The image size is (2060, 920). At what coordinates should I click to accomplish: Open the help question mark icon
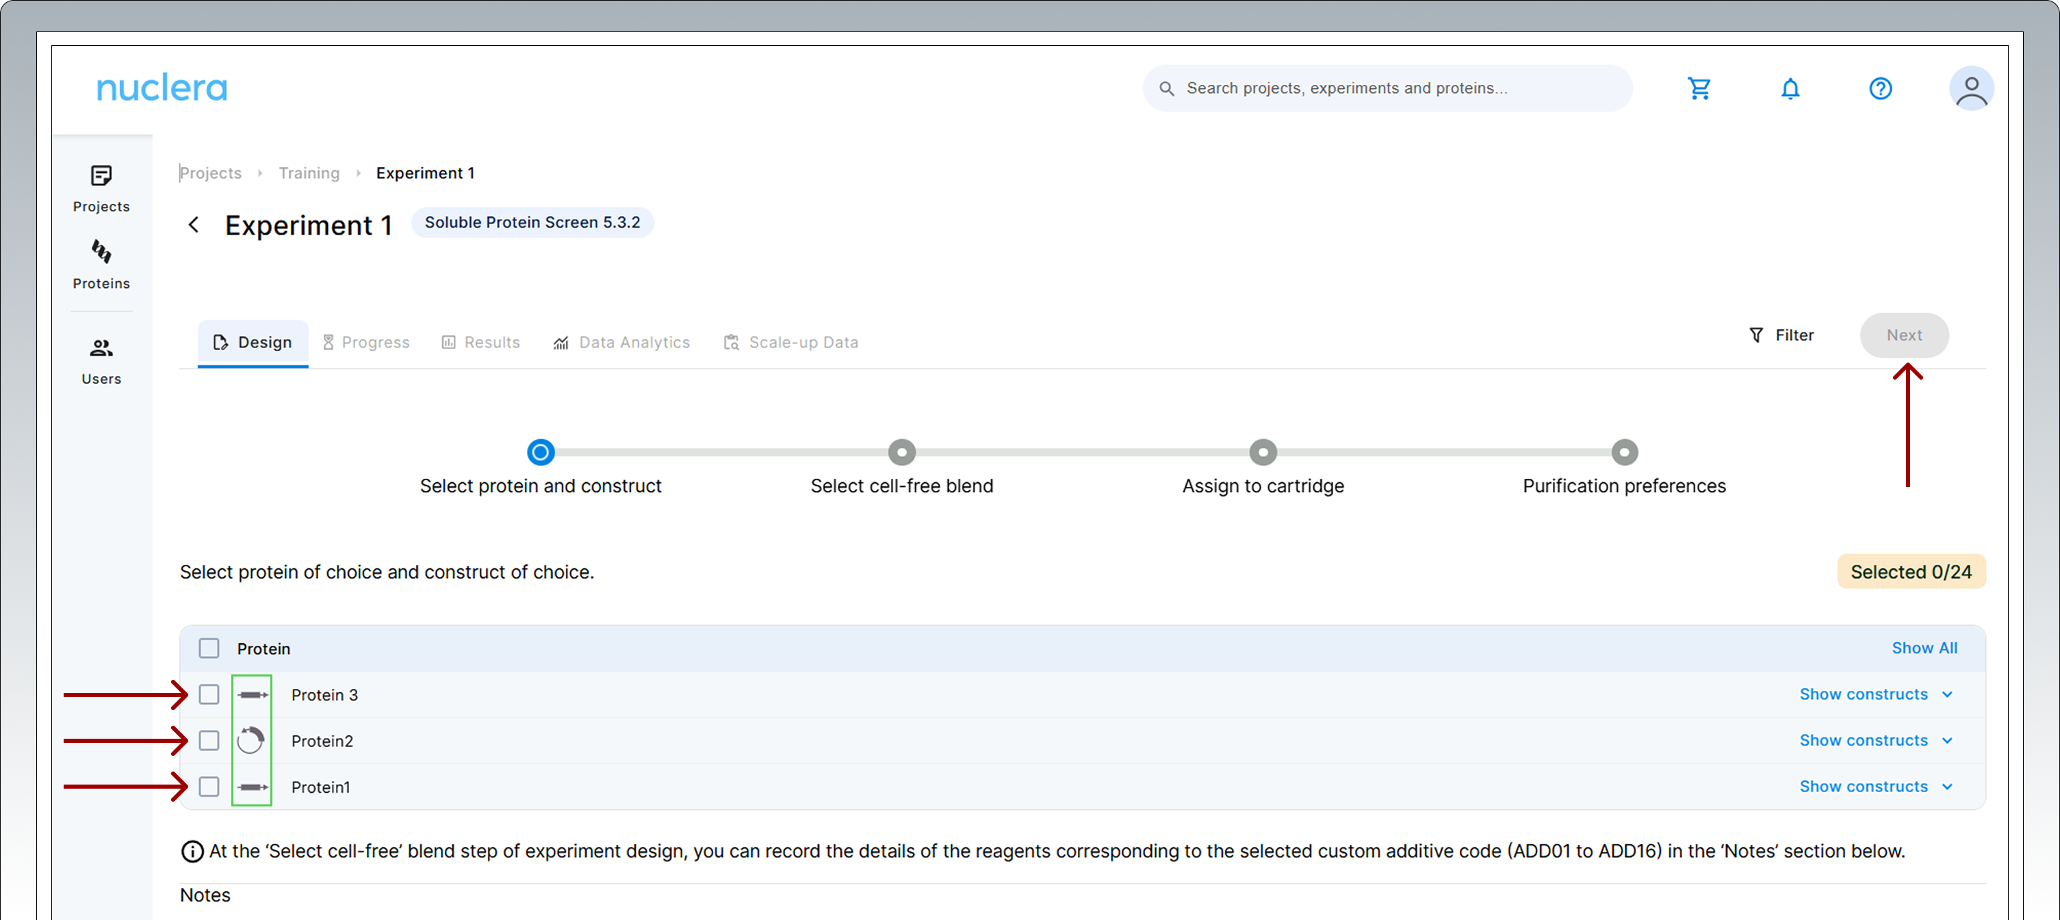[1880, 88]
